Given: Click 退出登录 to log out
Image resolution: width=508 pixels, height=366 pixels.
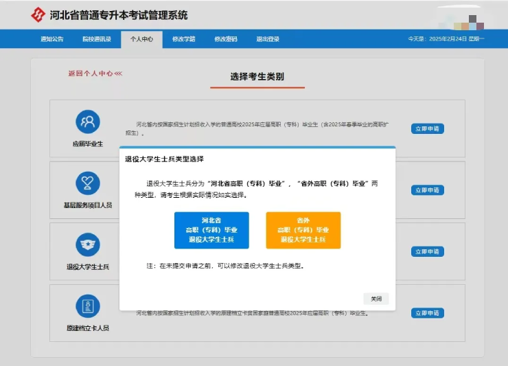Looking at the screenshot, I should [268, 39].
